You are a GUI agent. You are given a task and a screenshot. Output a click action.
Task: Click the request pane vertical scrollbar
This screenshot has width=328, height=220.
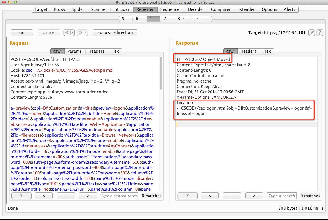[161, 73]
